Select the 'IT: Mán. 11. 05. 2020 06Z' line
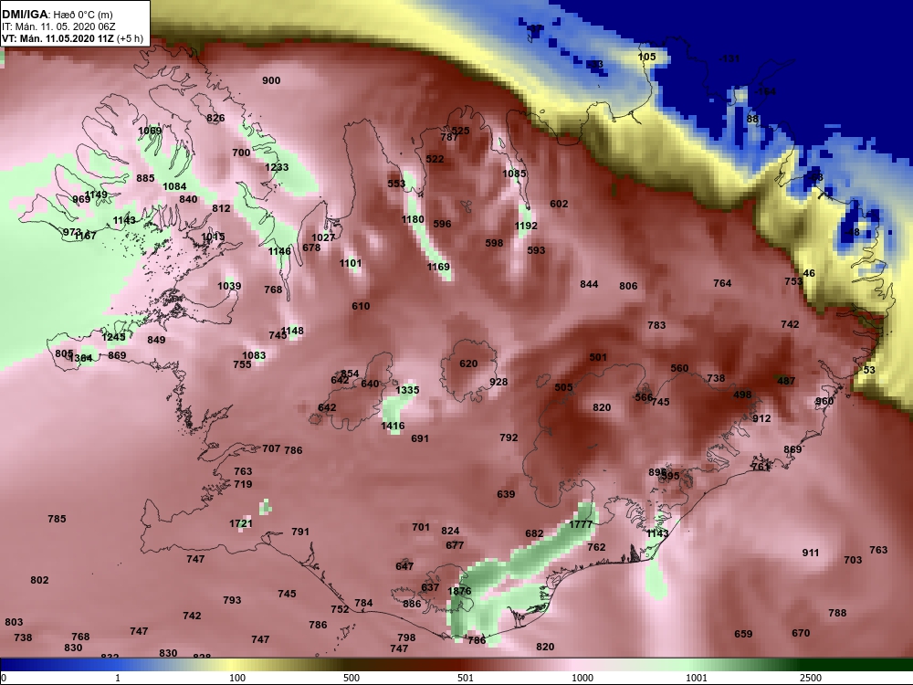Image resolution: width=913 pixels, height=685 pixels. pos(58,26)
